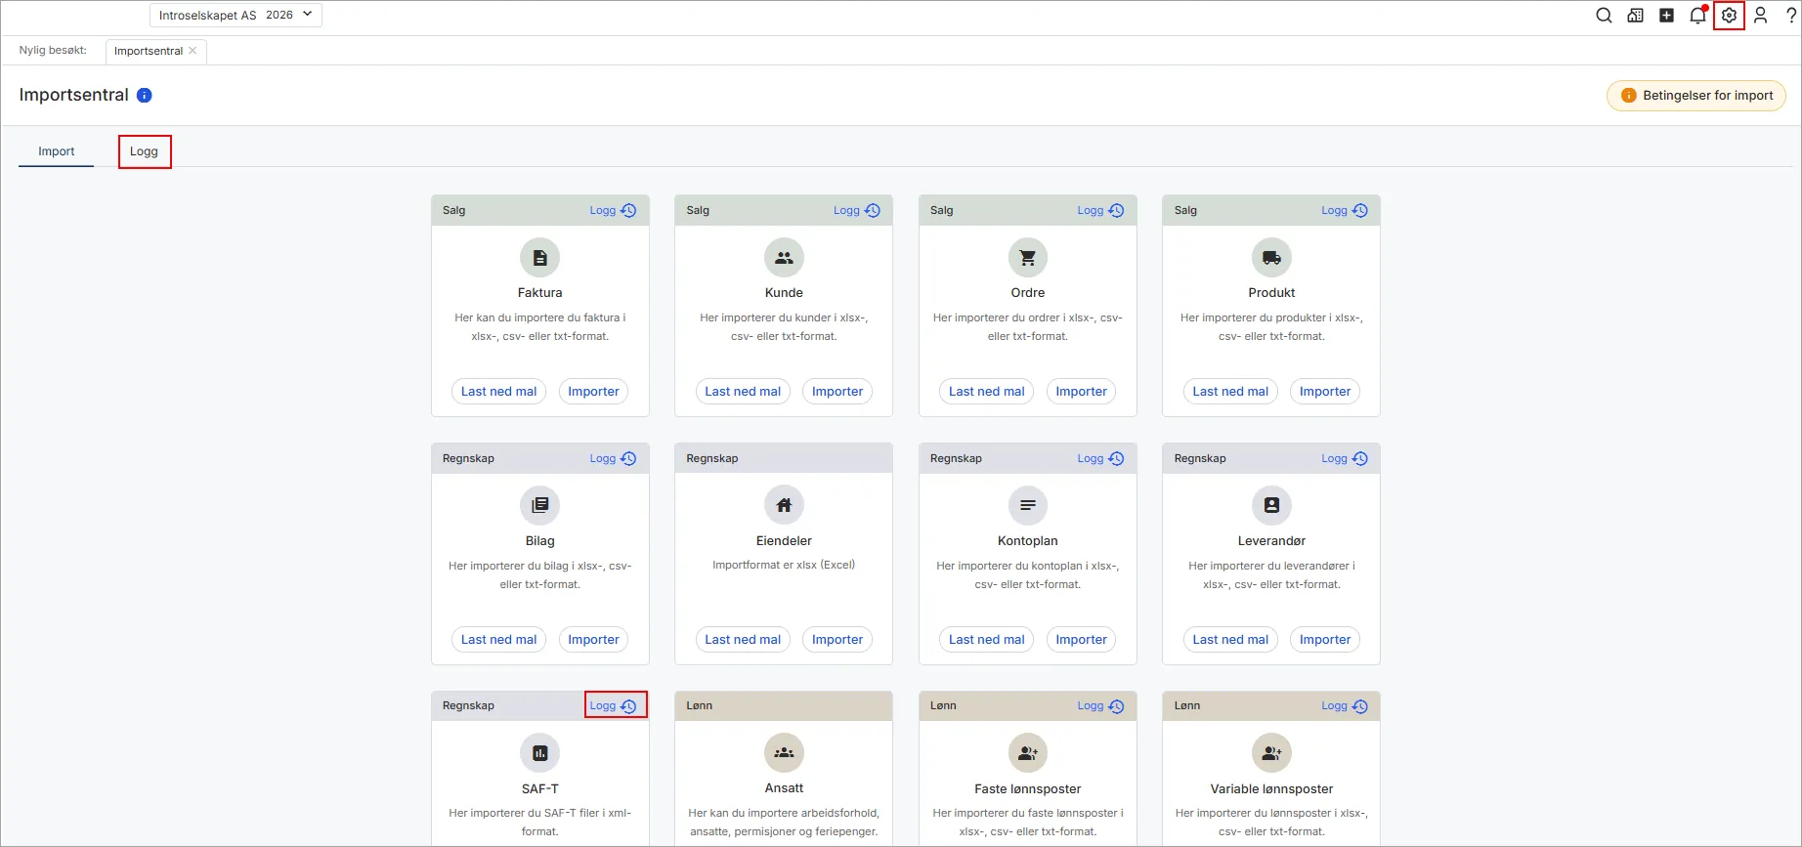Open the Logg link on Variable lønnsposter card
This screenshot has width=1802, height=847.
click(1345, 705)
